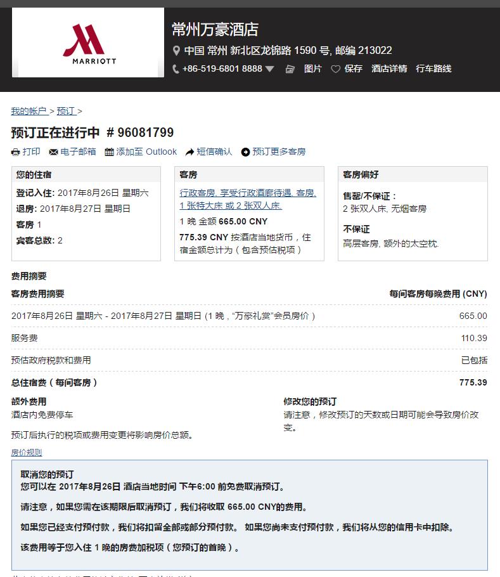Click the printer icon
This screenshot has width=500, height=577.
point(15,152)
